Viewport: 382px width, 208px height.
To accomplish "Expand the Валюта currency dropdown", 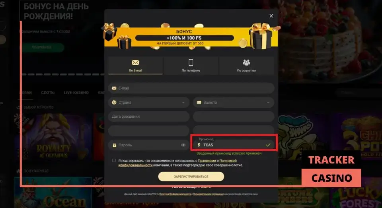I will [x=234, y=102].
